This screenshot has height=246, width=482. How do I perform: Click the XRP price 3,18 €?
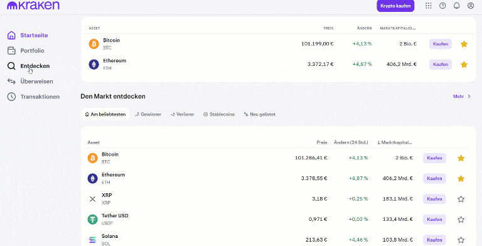pos(319,199)
